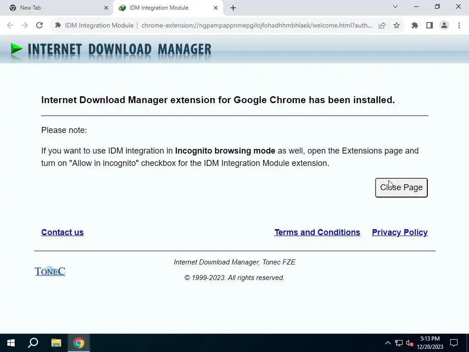Open the Windows notification center icon
The image size is (469, 352).
click(454, 343)
